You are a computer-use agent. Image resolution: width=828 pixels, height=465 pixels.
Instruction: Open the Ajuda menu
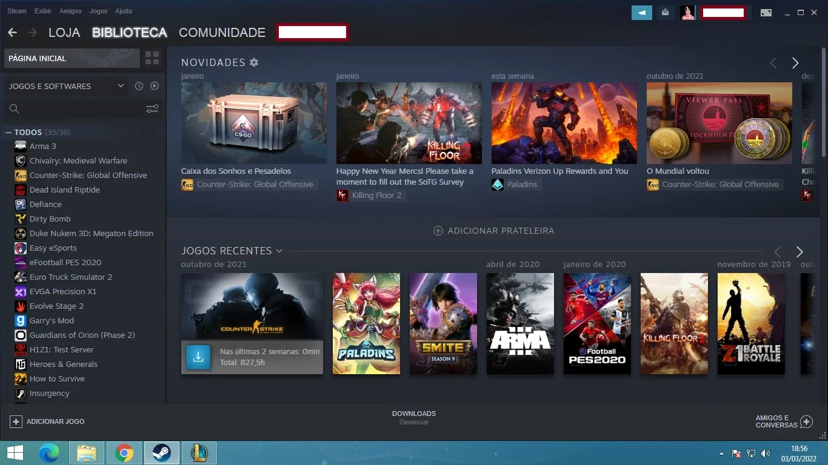[x=124, y=11]
